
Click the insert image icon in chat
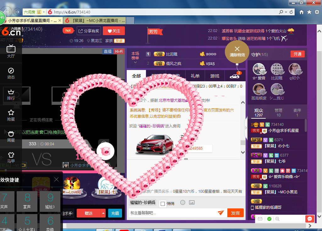click(192, 202)
